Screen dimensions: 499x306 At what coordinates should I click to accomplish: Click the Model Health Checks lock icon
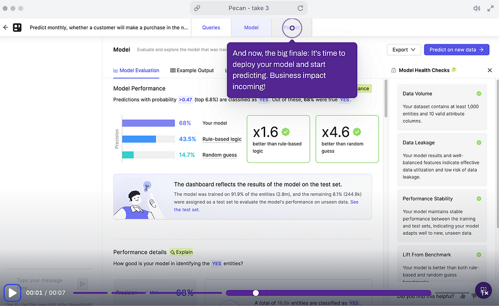click(x=394, y=70)
